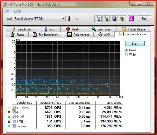Click the yellow 512 bytes color swatch
The height and width of the screenshot is (135, 157).
point(9,108)
